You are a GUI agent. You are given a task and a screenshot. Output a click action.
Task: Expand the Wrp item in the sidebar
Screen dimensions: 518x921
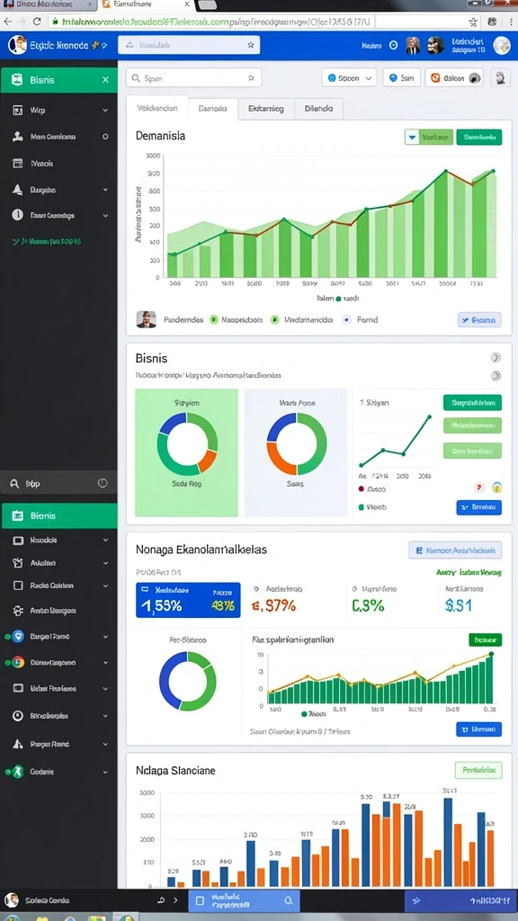[58, 110]
